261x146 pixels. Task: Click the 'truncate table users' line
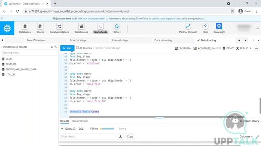[x=84, y=112]
